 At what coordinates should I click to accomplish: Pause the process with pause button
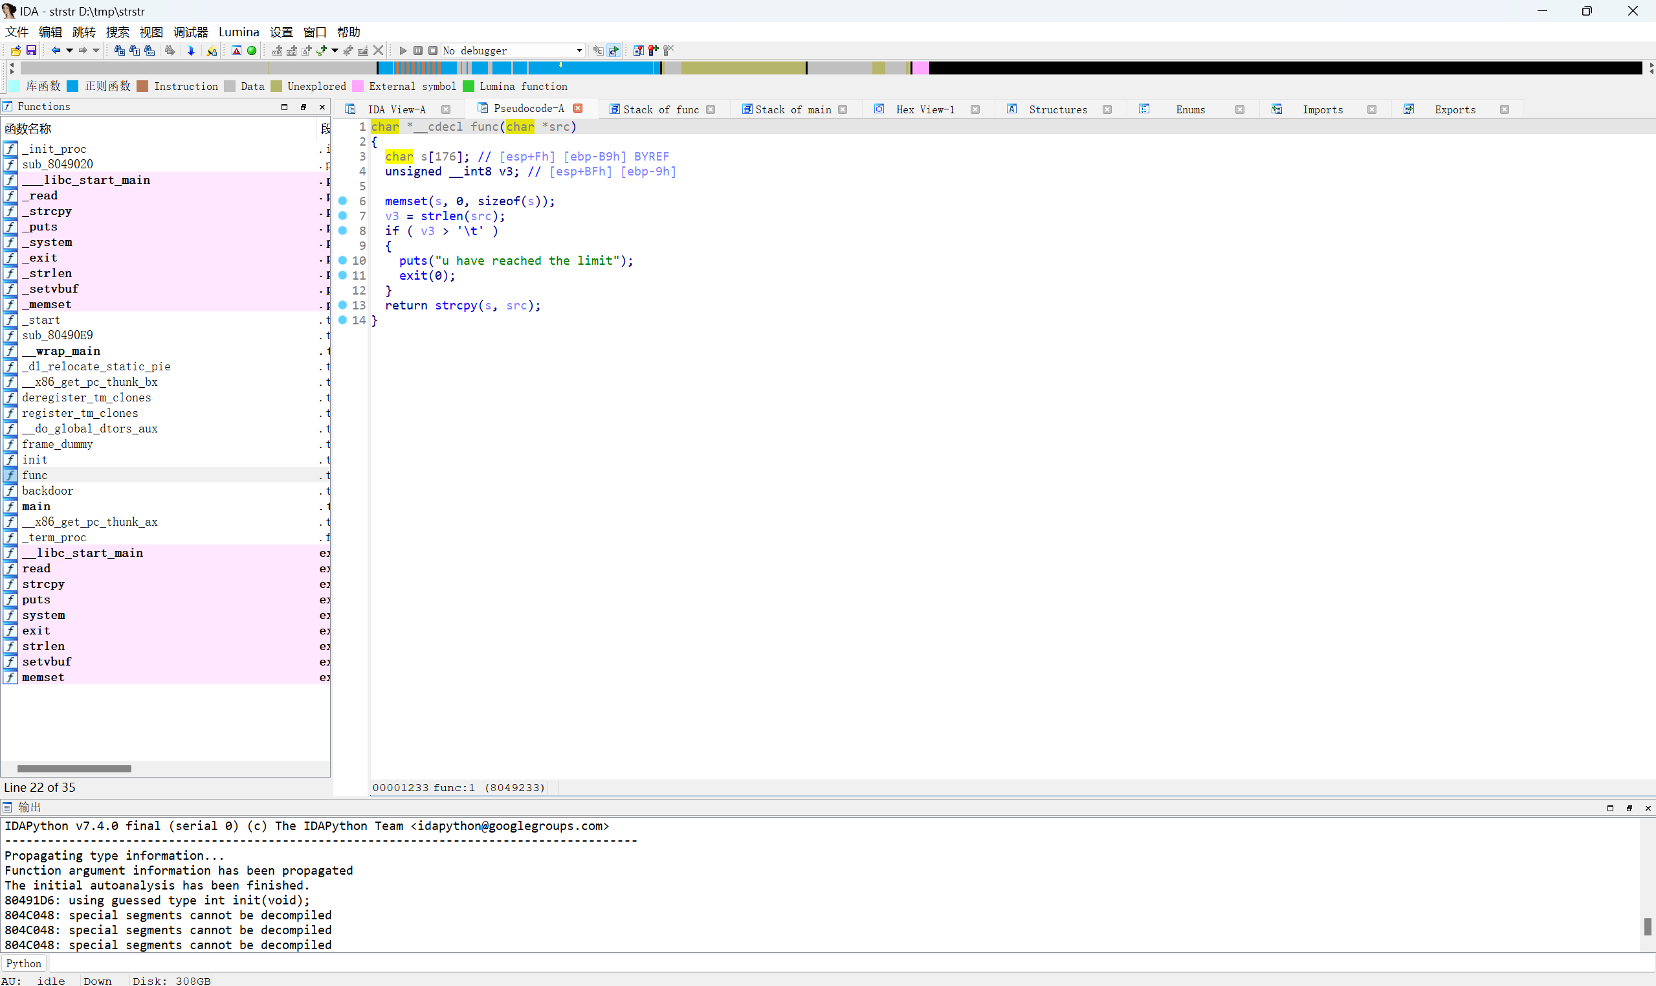tap(417, 50)
